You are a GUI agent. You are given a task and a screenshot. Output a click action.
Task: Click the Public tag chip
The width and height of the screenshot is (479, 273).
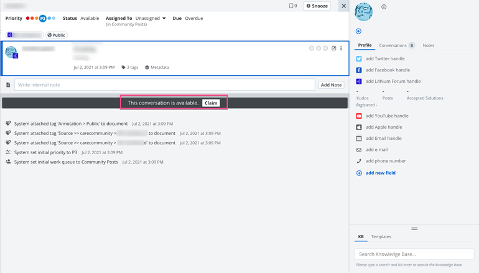56,35
